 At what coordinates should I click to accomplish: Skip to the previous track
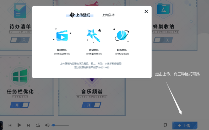(10, 125)
